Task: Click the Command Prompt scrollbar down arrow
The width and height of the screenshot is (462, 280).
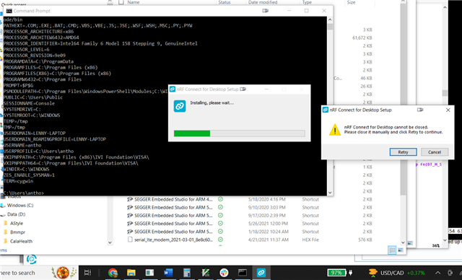Action: pos(330,193)
